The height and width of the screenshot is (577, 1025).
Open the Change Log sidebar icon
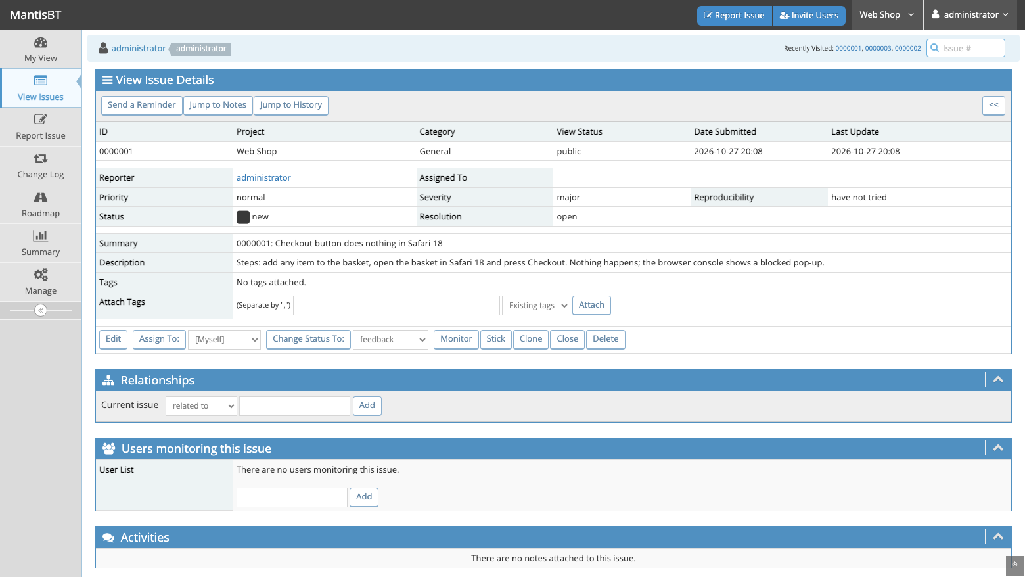pos(41,158)
